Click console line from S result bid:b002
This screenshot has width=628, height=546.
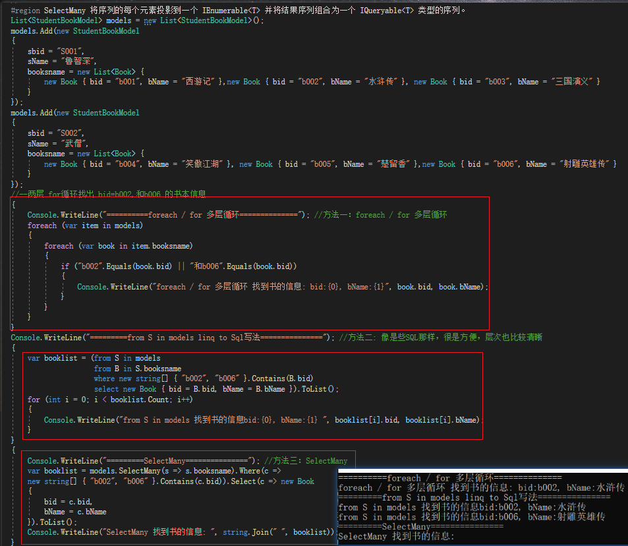462,507
